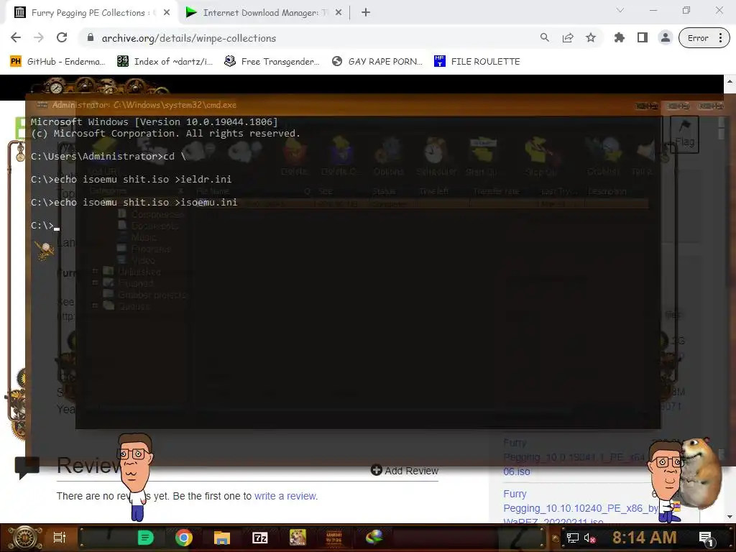Image resolution: width=736 pixels, height=552 pixels.
Task: Open Chrome extensions puzzle icon
Action: point(620,38)
